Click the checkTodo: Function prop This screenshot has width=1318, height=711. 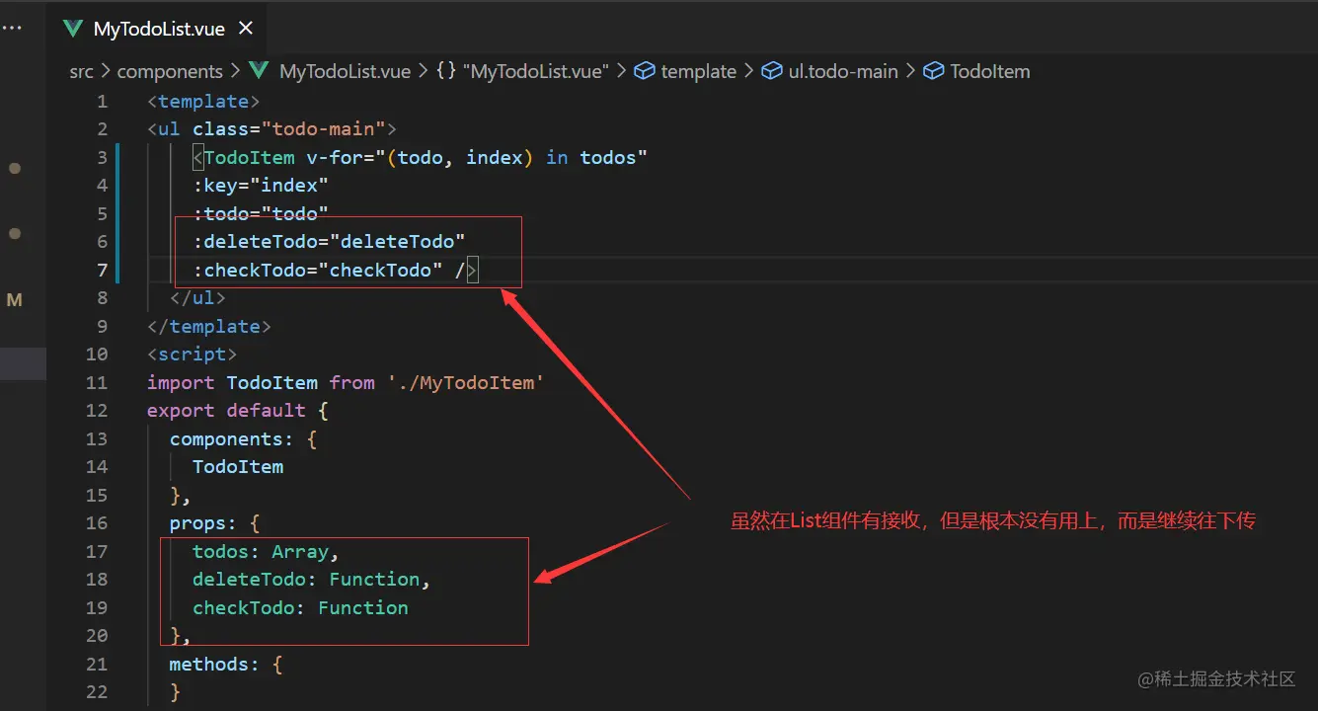(300, 607)
